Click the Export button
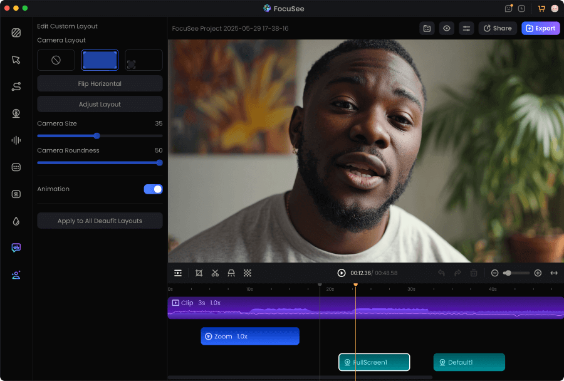Viewport: 564px width, 381px height. click(540, 28)
